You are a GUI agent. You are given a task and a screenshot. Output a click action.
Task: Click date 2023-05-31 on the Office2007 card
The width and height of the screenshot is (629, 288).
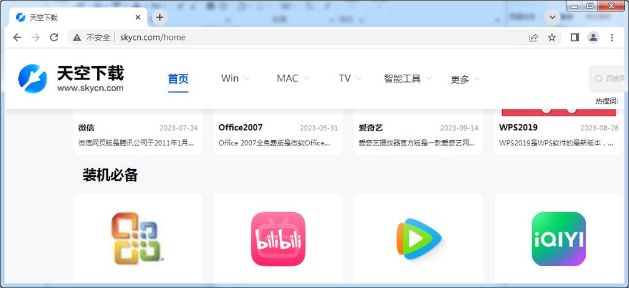[x=319, y=129]
